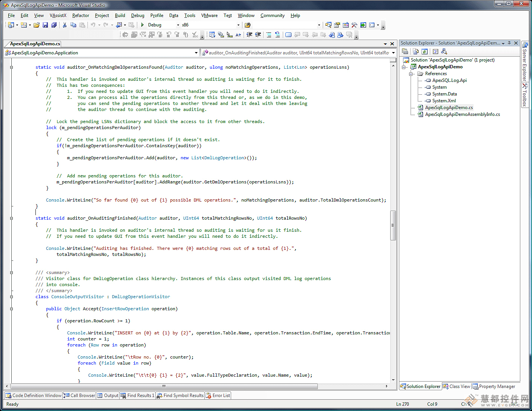
Task: Click Refresh icon in Solution Explorer toolbar
Action: (x=425, y=51)
